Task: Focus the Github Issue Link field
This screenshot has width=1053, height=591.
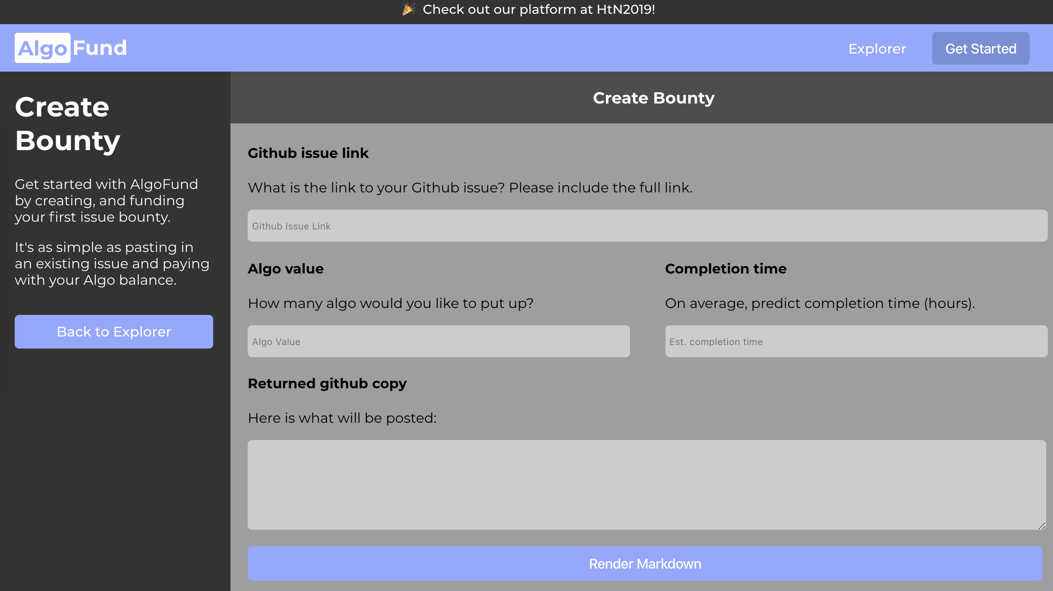Action: coord(647,226)
